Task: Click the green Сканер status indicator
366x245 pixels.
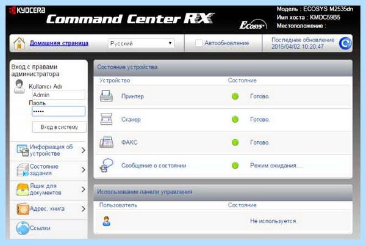Action: click(235, 119)
